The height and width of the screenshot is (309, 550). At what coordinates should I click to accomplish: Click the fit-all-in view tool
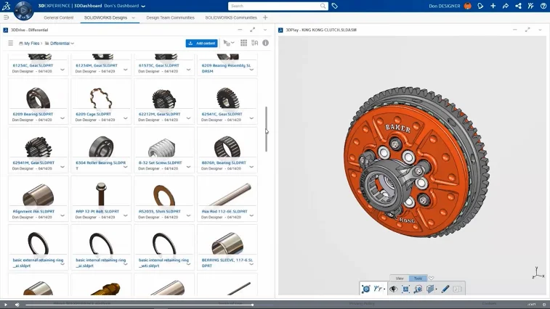405,289
